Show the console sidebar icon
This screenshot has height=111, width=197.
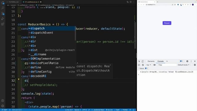click(139, 65)
